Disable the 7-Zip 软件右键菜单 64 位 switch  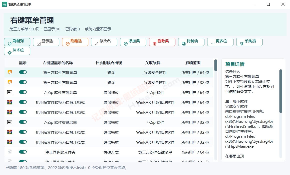point(23,92)
